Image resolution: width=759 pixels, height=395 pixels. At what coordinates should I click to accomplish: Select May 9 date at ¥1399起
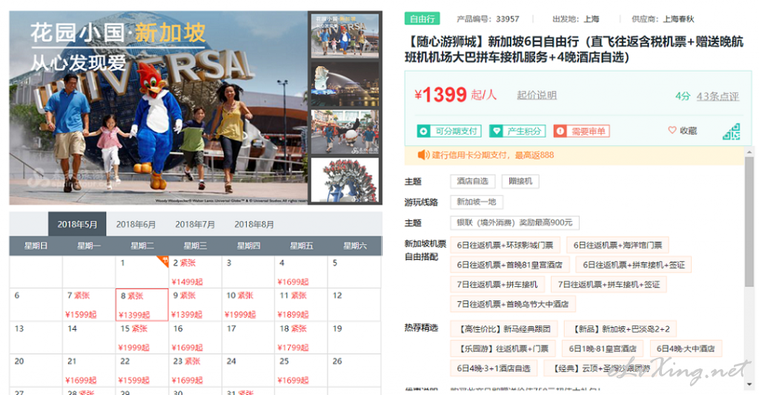[x=195, y=305]
